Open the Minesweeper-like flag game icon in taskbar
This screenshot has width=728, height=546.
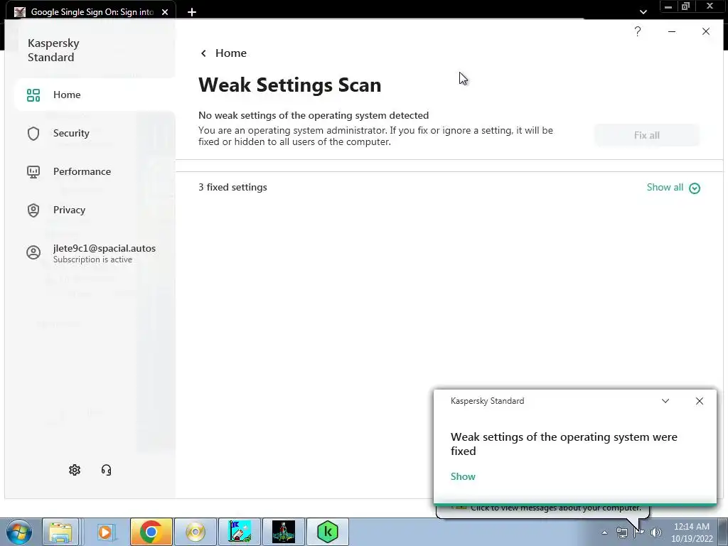coord(240,532)
